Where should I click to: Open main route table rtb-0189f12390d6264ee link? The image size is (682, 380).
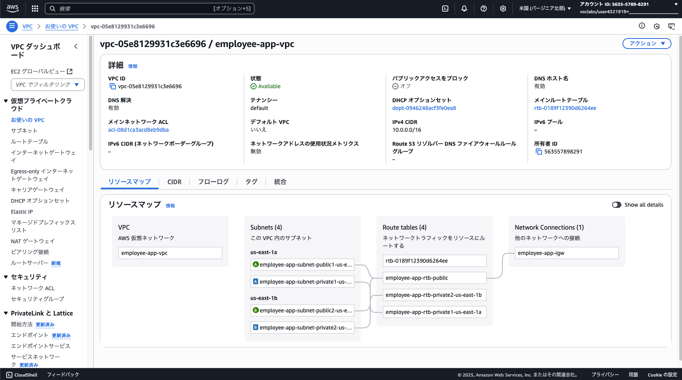coord(565,108)
